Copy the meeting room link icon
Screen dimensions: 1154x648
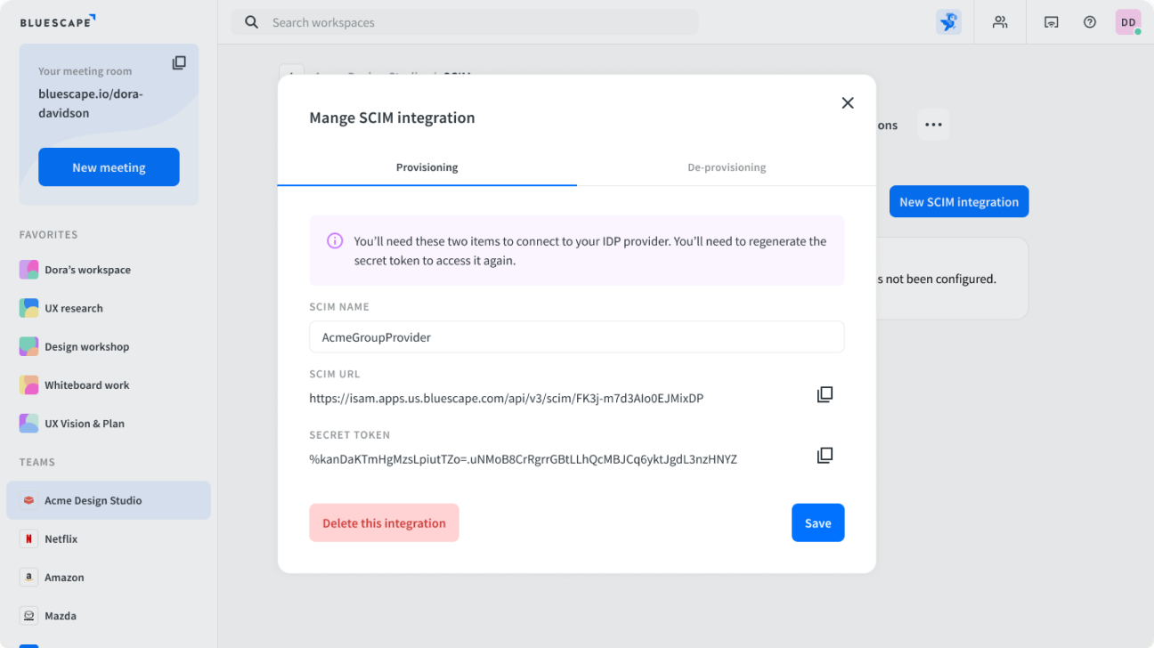[x=179, y=62]
